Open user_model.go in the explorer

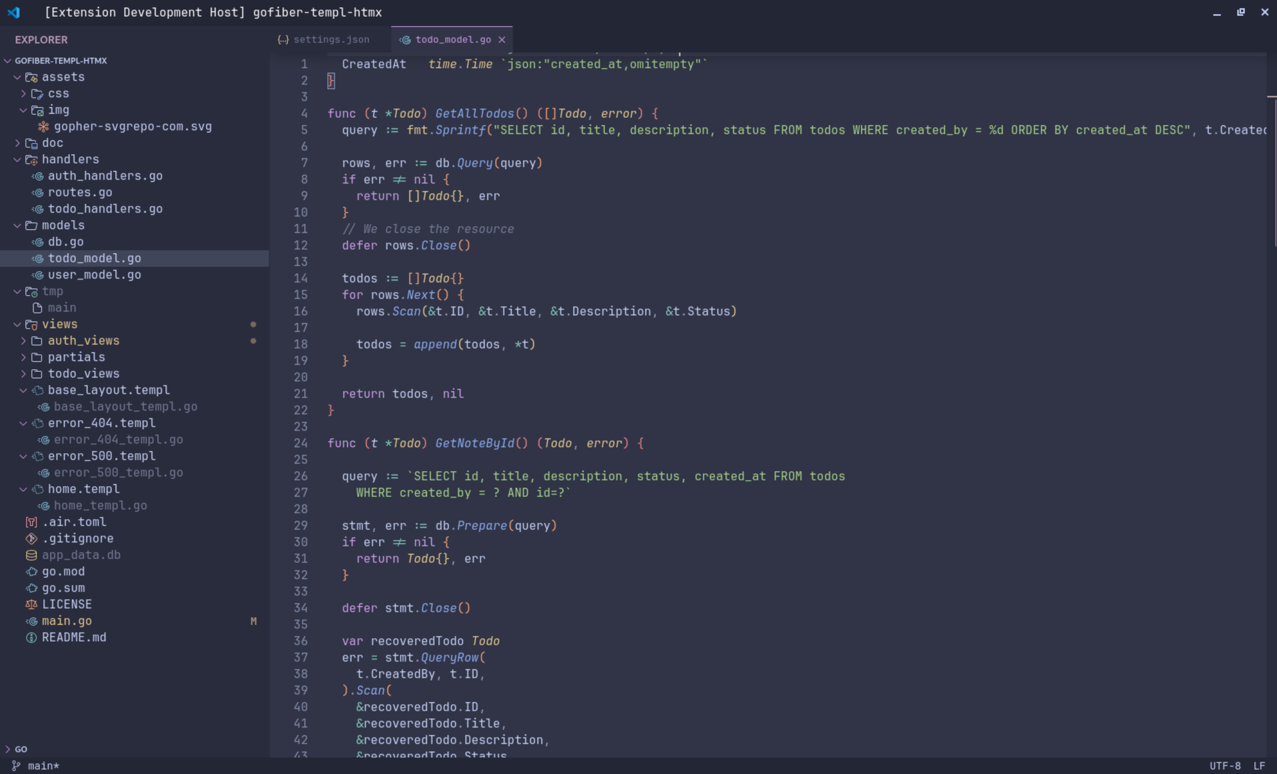pyautogui.click(x=134, y=275)
